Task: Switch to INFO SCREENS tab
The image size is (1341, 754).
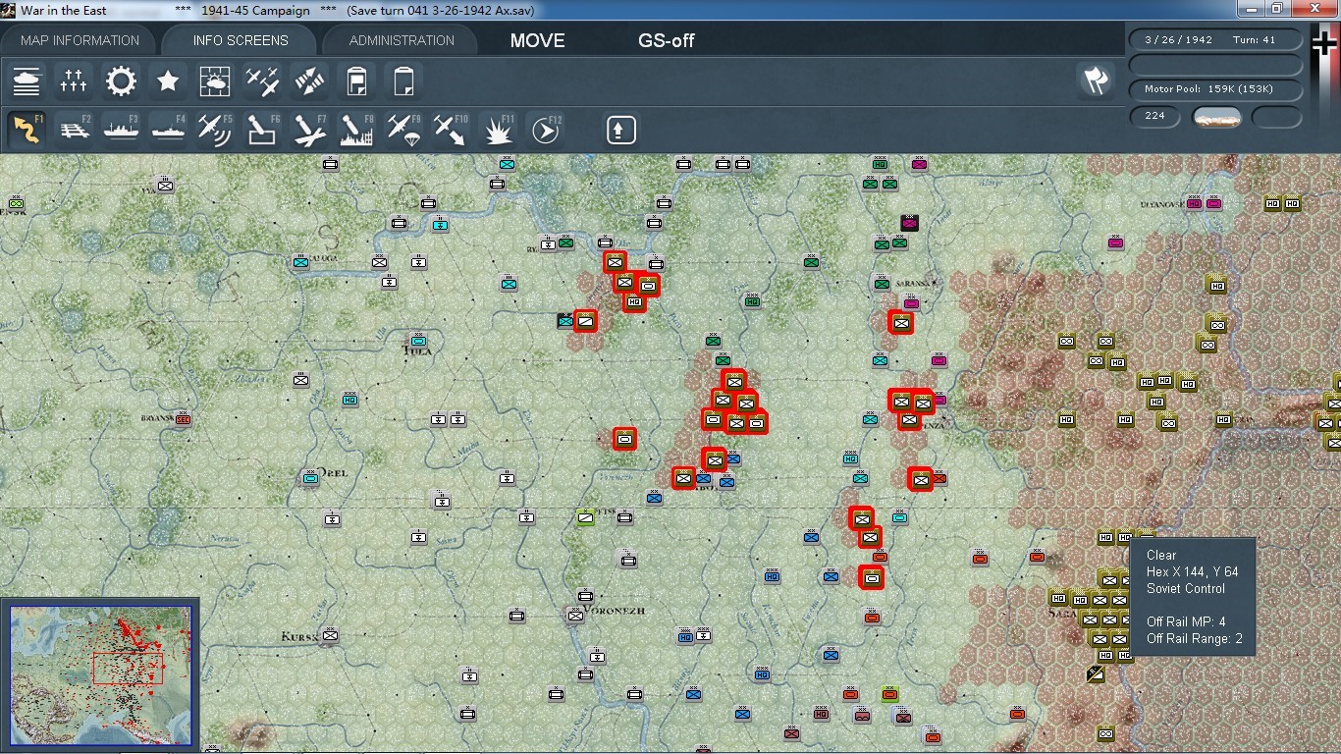Action: pos(240,40)
